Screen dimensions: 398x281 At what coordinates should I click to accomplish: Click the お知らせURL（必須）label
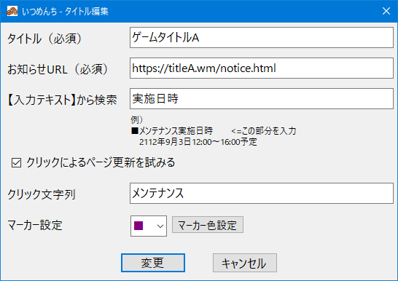pos(58,69)
